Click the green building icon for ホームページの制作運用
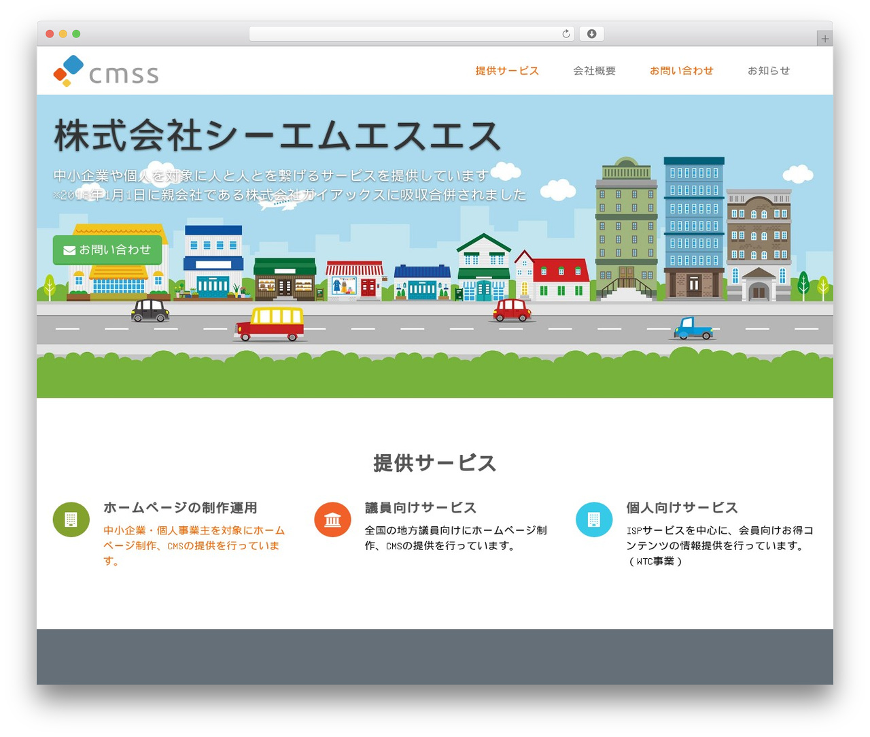The width and height of the screenshot is (870, 737). click(71, 519)
